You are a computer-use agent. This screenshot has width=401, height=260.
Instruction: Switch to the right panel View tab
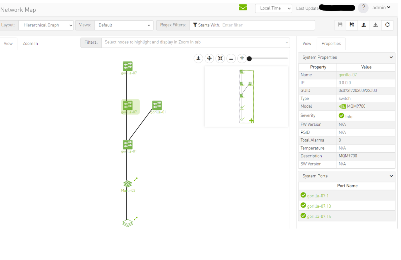point(307,44)
